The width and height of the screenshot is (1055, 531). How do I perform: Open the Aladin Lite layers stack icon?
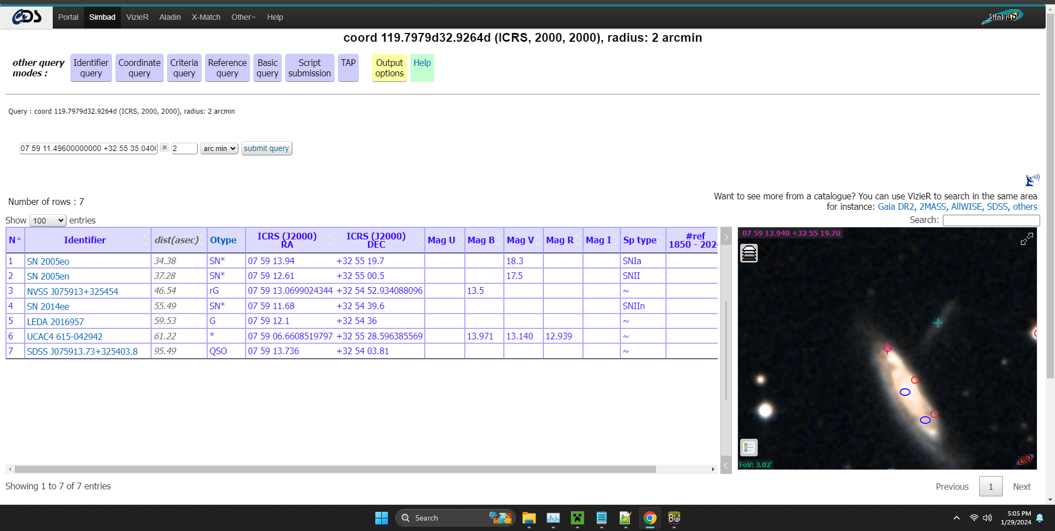point(748,253)
